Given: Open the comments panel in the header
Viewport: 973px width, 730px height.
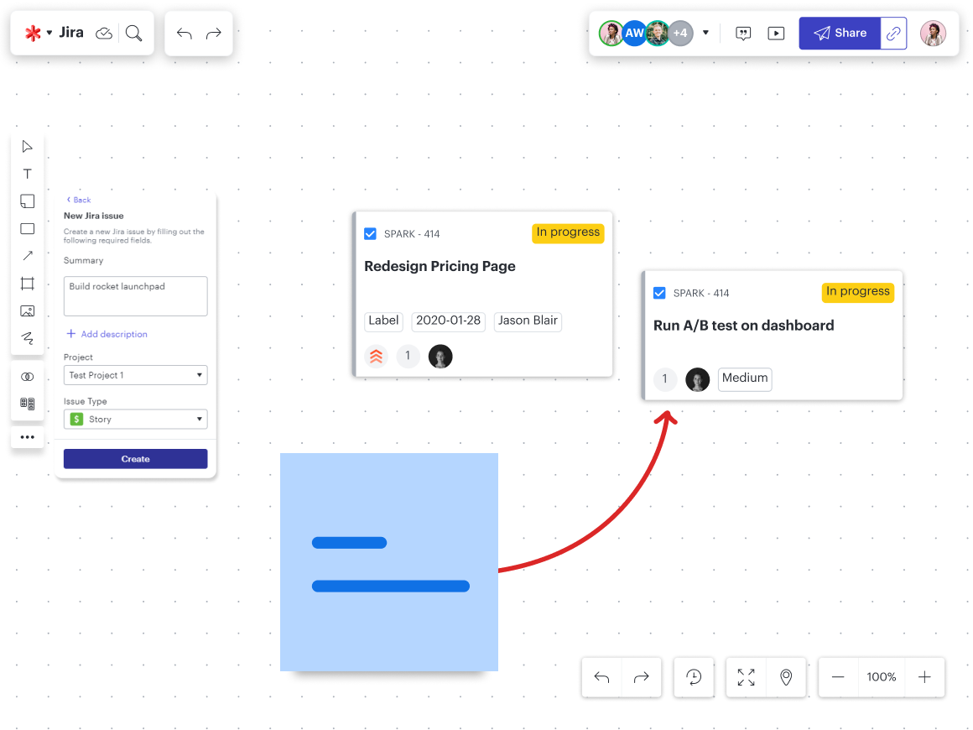Looking at the screenshot, I should tap(743, 33).
